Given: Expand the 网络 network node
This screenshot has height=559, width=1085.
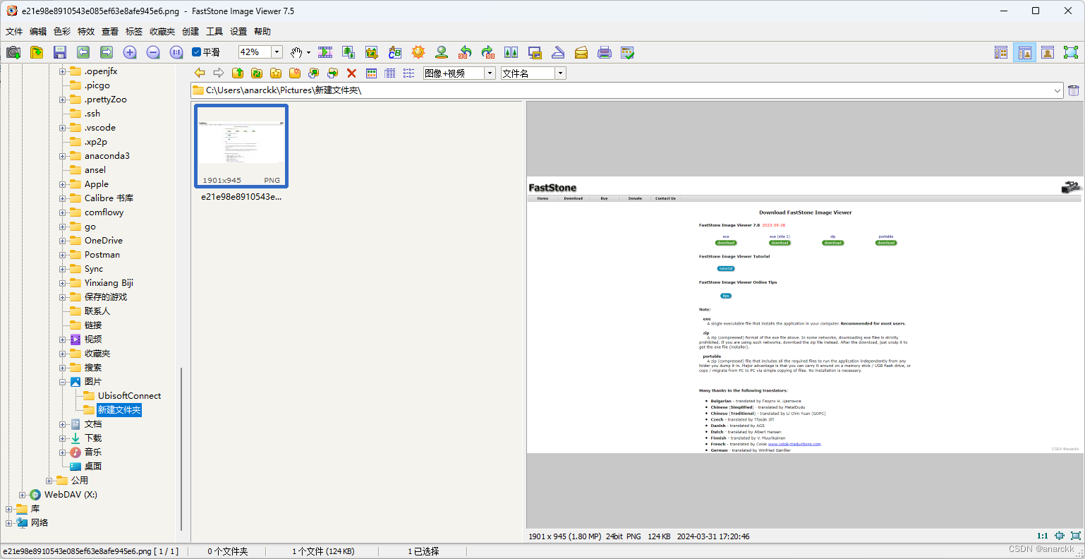Looking at the screenshot, I should 8,523.
